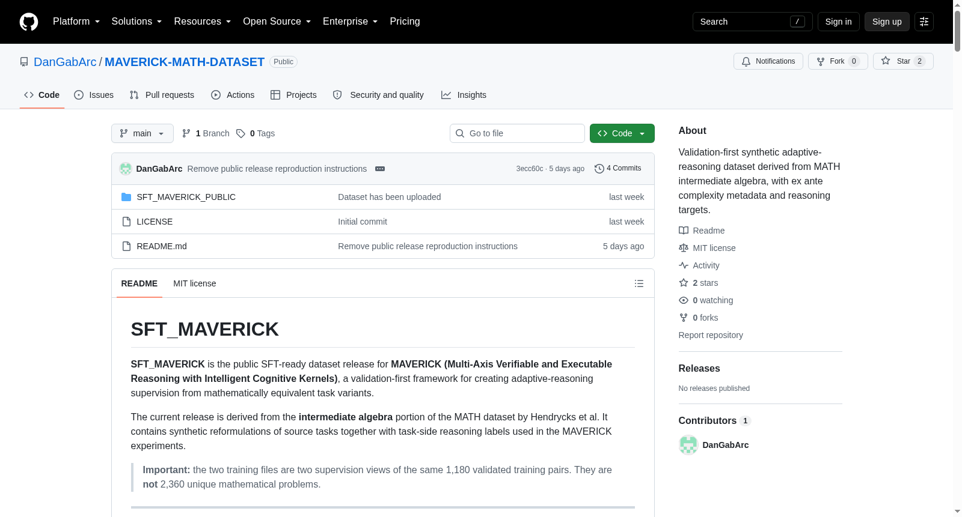The height and width of the screenshot is (517, 962).
Task: Open the Releases heading link
Action: click(x=699, y=369)
